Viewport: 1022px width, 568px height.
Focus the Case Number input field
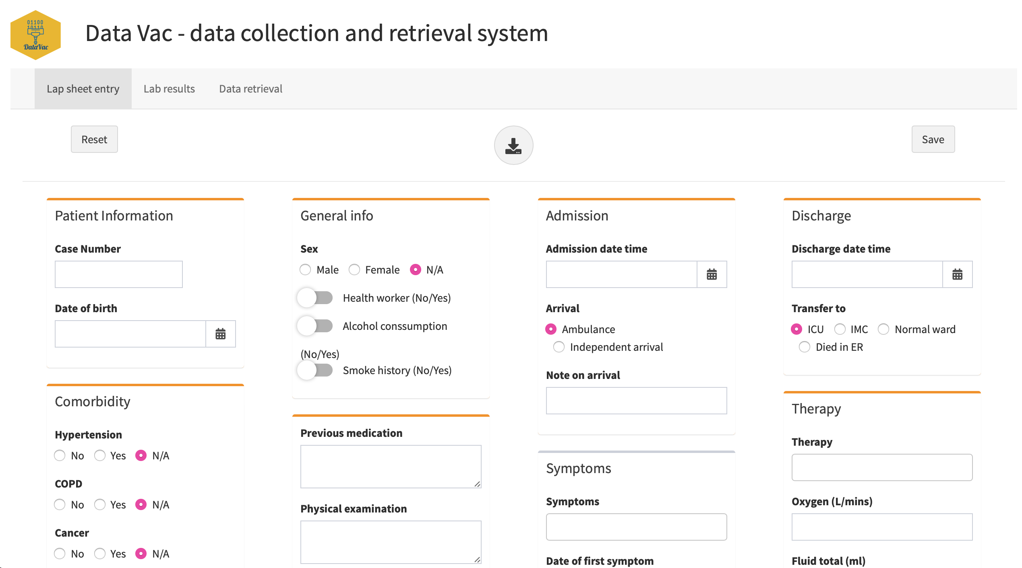118,274
